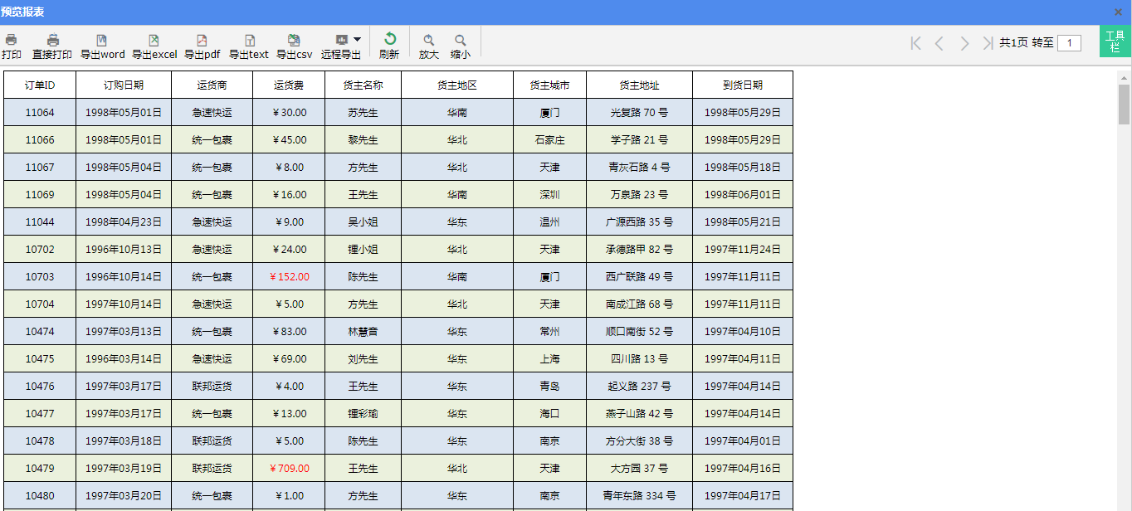The width and height of the screenshot is (1132, 511).
Task: Zoom out with 缩小 magnifier
Action: [460, 41]
